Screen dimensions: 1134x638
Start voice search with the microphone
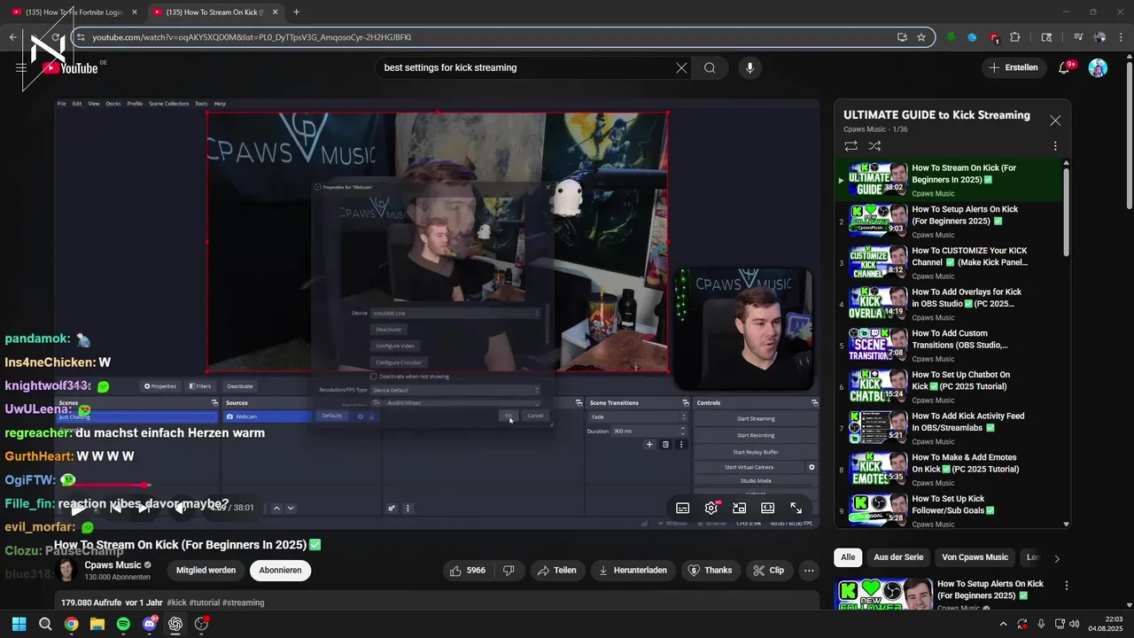[750, 67]
